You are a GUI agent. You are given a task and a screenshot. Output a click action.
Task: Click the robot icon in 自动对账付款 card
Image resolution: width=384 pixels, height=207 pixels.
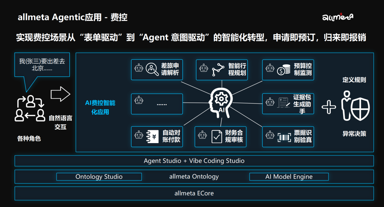[x=139, y=135]
